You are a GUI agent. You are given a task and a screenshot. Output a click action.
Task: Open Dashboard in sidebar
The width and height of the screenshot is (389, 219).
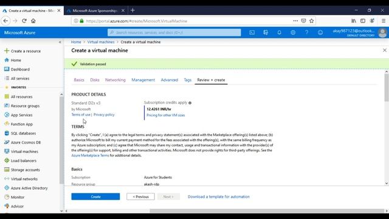click(17, 69)
